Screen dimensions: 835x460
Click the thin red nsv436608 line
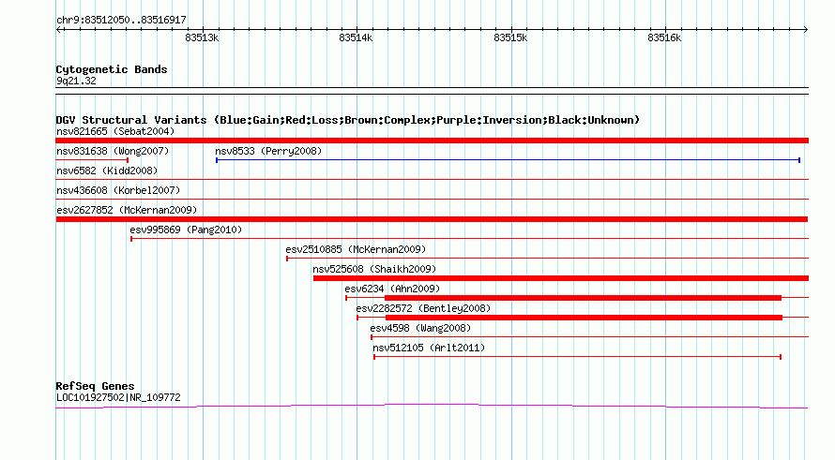432,200
